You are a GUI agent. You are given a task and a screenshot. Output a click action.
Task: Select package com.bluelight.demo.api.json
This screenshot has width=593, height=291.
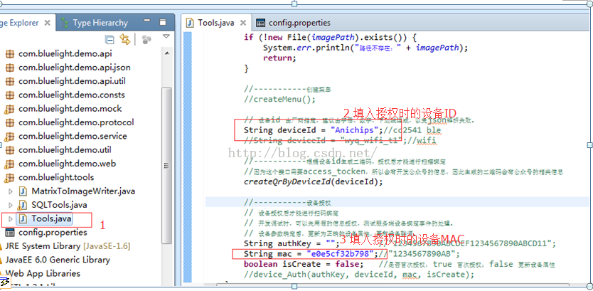point(75,68)
